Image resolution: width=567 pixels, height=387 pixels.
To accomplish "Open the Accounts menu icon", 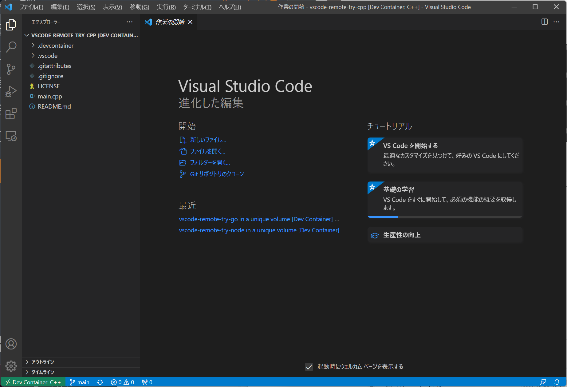I will pyautogui.click(x=11, y=344).
